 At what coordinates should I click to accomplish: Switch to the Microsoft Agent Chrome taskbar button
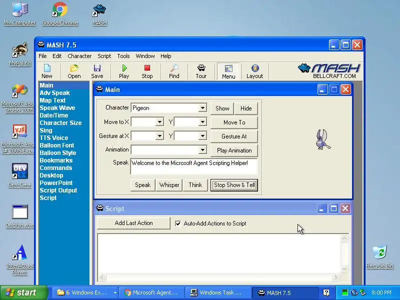pos(151,292)
